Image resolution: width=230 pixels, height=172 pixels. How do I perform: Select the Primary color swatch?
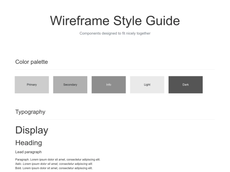[x=32, y=85]
